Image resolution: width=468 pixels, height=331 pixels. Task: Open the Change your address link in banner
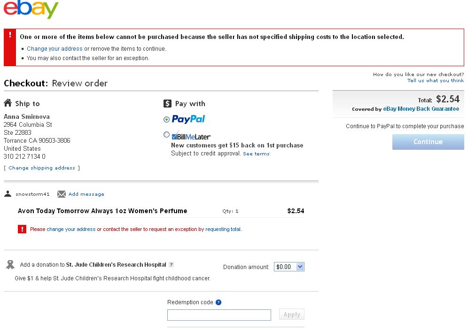point(55,49)
